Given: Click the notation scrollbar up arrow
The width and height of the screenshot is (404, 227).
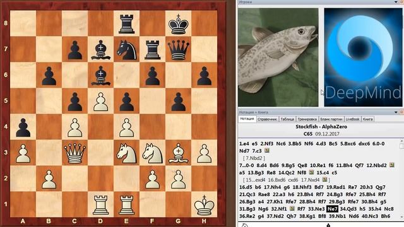Looking at the screenshot, I should tap(401, 141).
